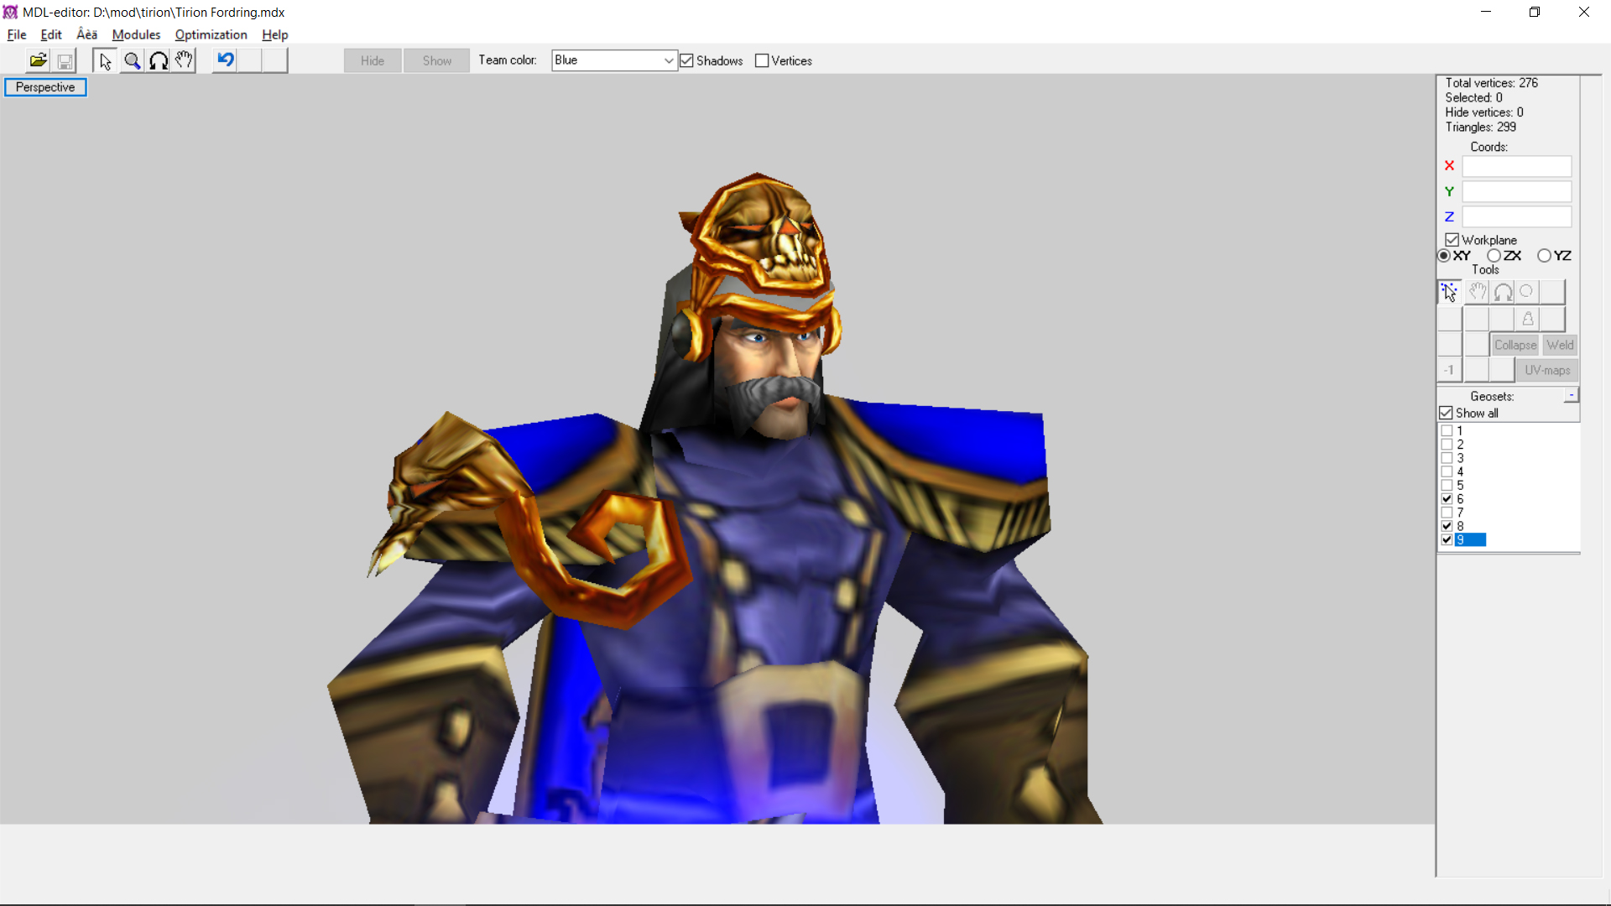Select the arrow pointer tool in the top toolbar

point(105,60)
